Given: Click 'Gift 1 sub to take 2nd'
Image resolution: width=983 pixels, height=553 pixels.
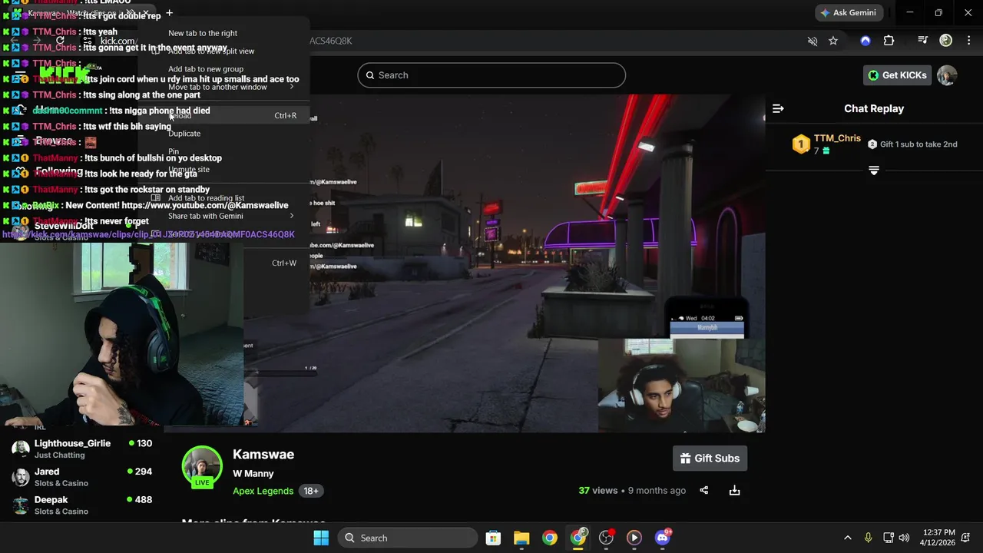Looking at the screenshot, I should pyautogui.click(x=912, y=144).
